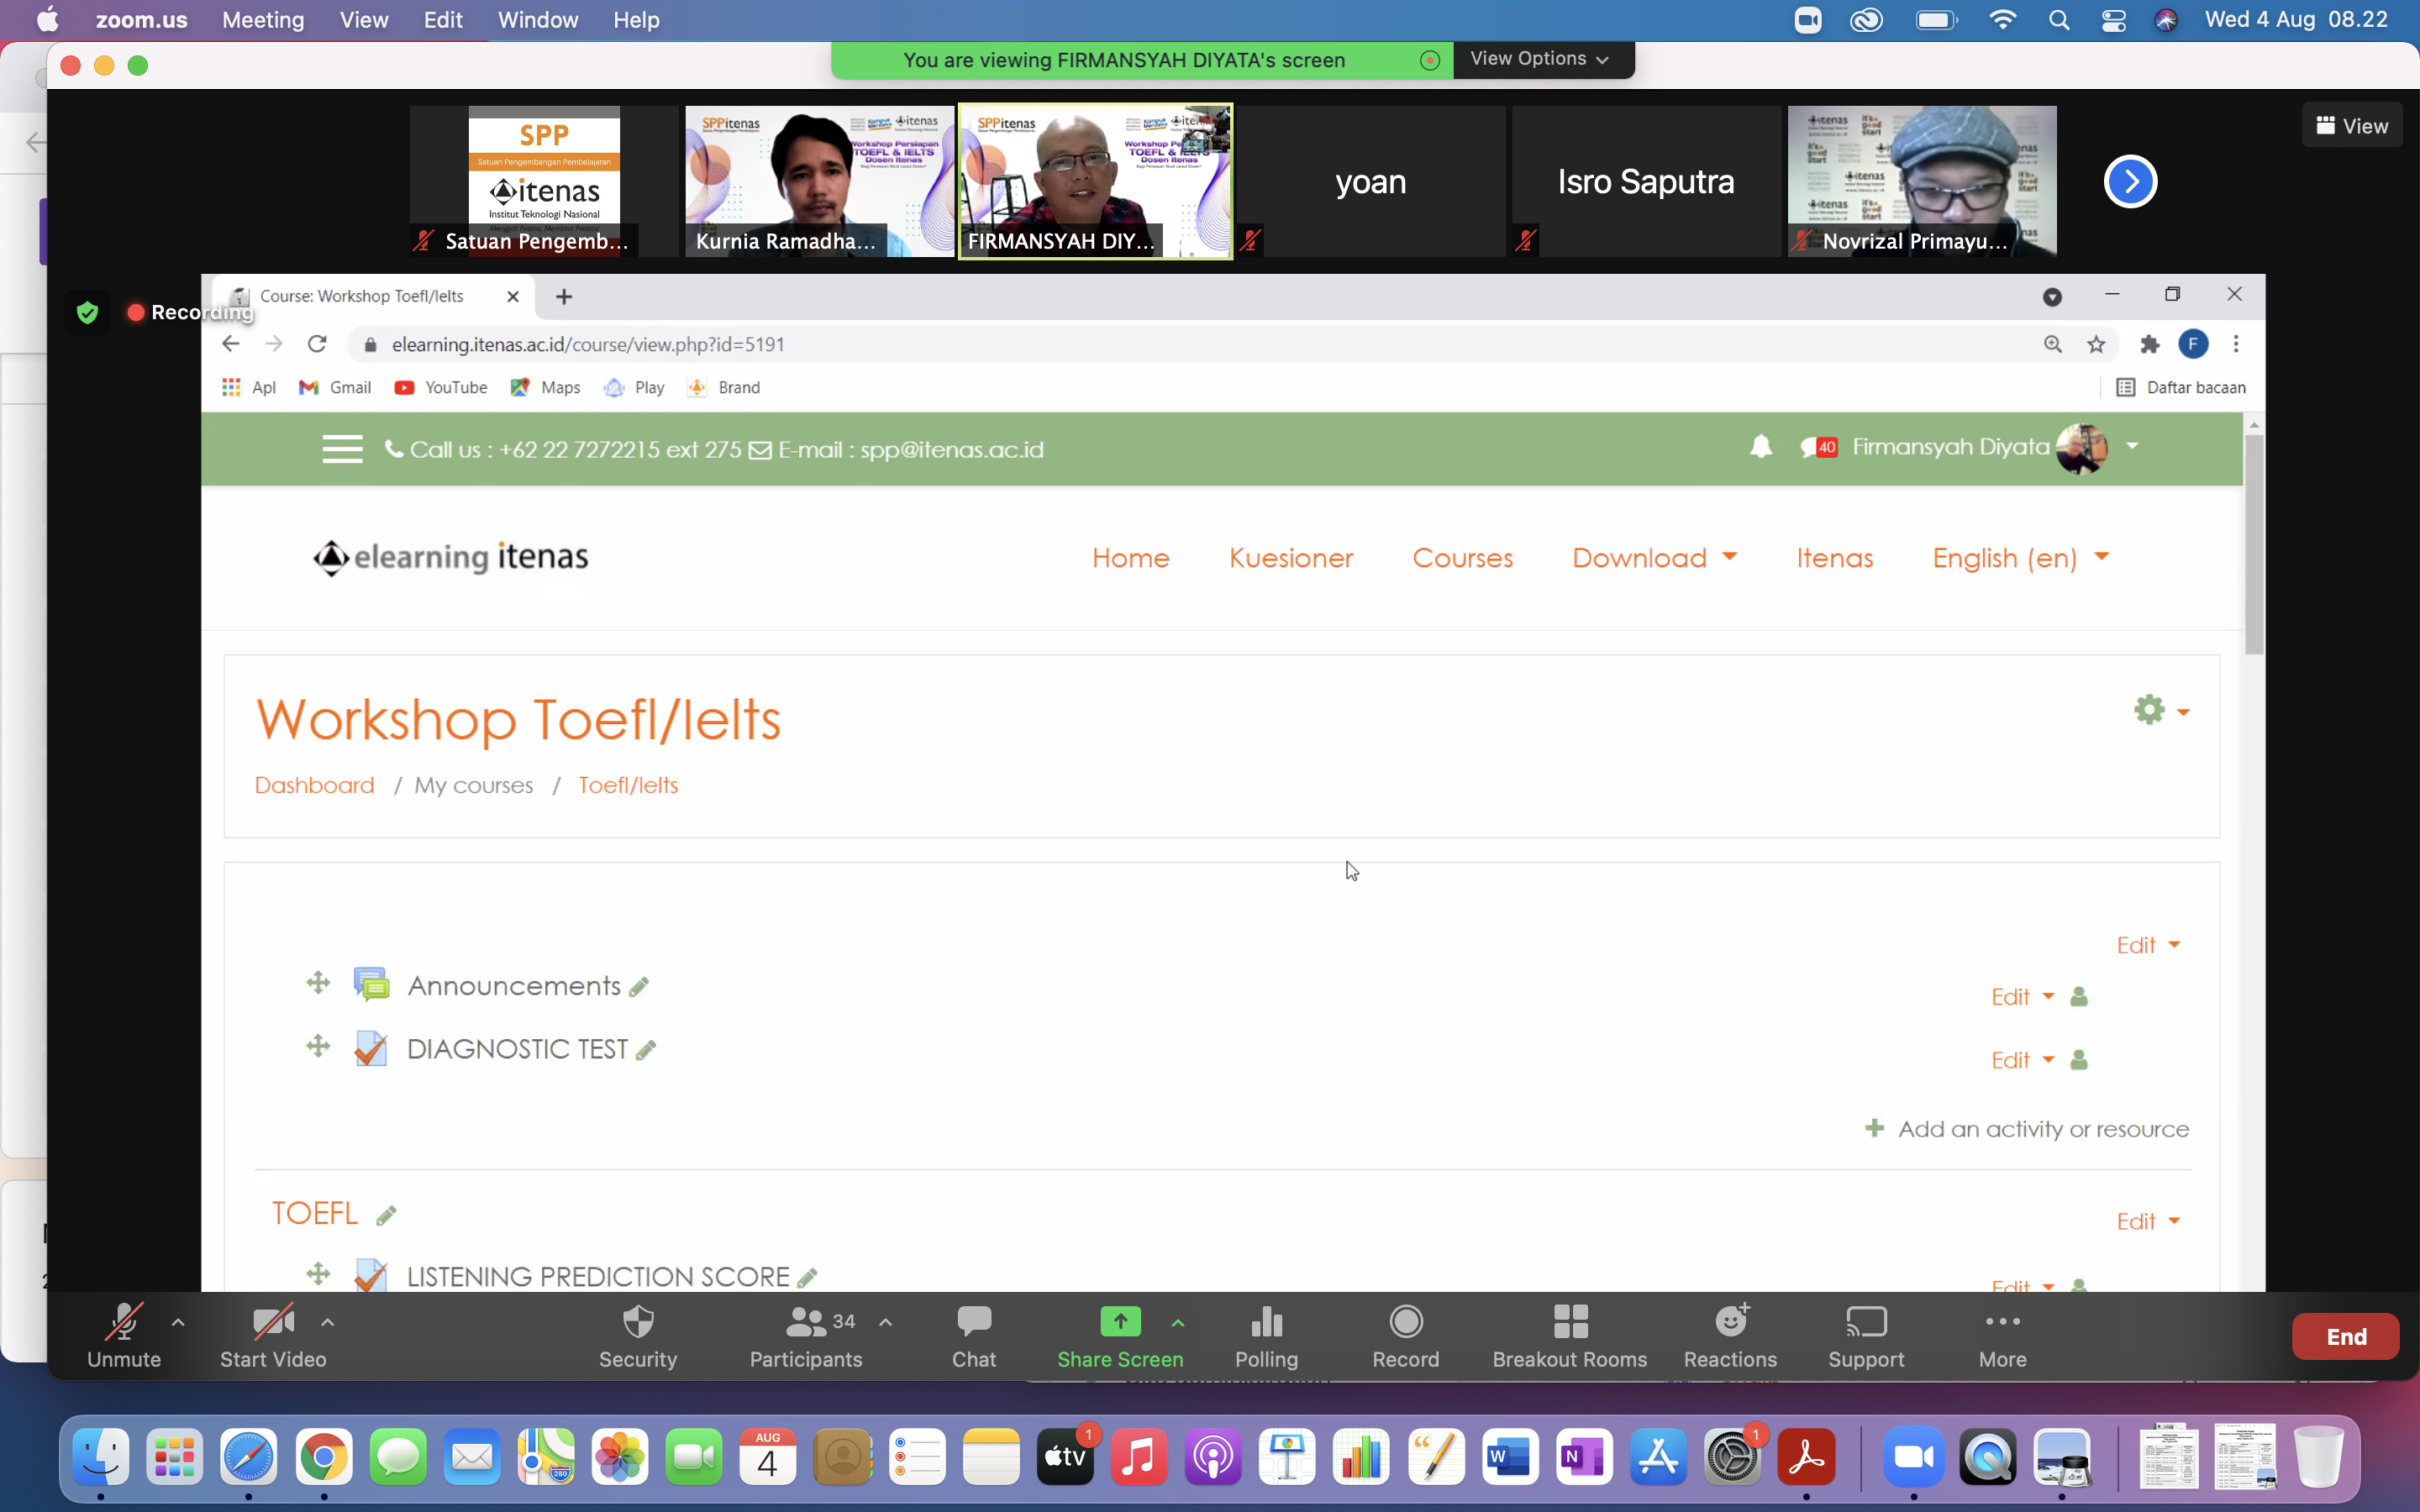This screenshot has height=1512, width=2420.
Task: Expand the Download menu on elearning site
Action: tap(1653, 558)
